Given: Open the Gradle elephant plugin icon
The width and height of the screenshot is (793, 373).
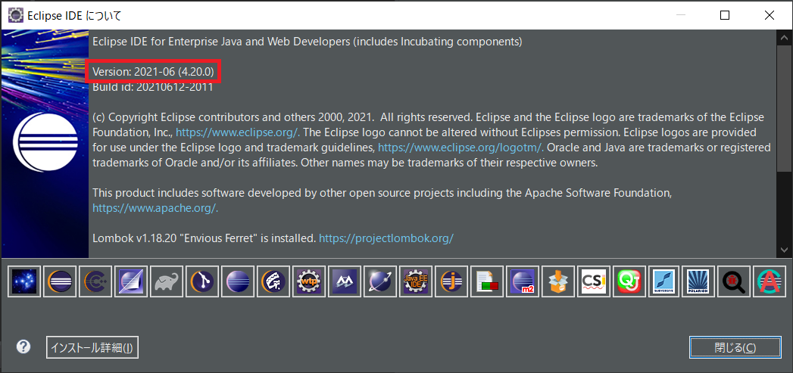Looking at the screenshot, I should point(167,281).
